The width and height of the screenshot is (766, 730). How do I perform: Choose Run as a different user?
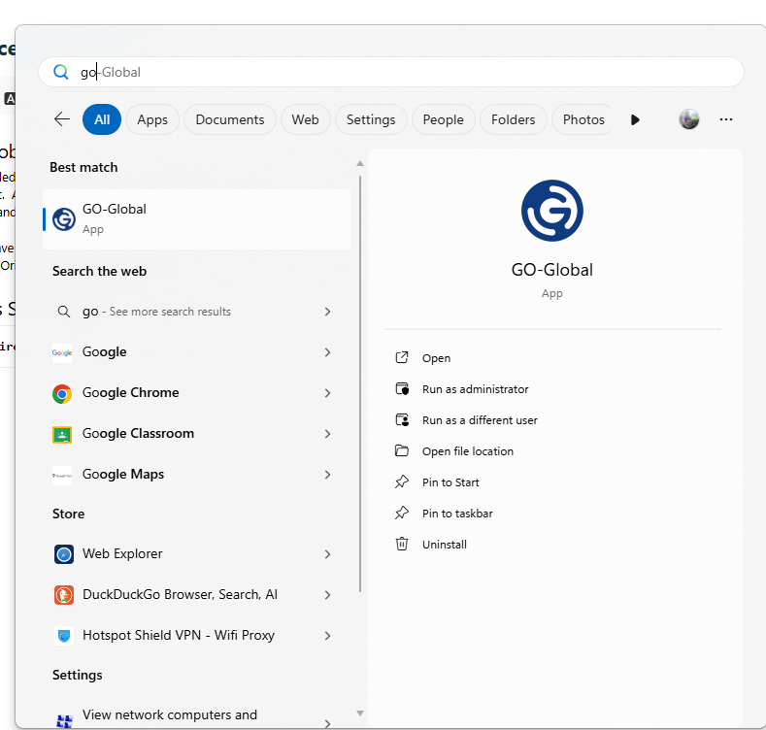click(x=480, y=420)
